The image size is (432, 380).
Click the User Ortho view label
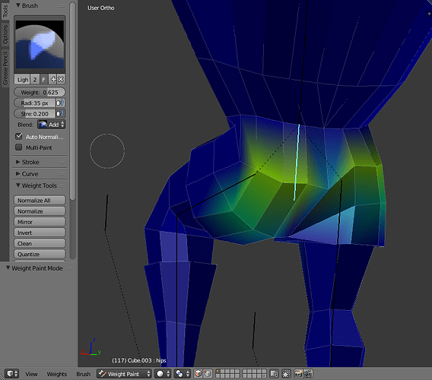pyautogui.click(x=101, y=8)
